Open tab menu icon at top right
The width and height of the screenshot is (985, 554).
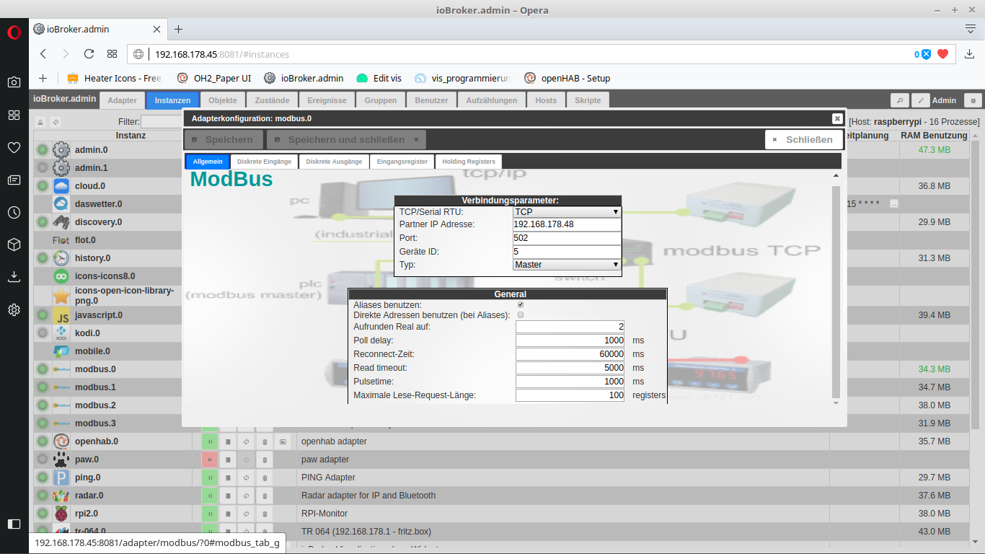tap(971, 29)
